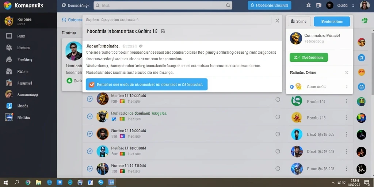The width and height of the screenshot is (374, 187).
Task: Toggle the check circle on Nombenl row below dialog
Action: coord(90,99)
